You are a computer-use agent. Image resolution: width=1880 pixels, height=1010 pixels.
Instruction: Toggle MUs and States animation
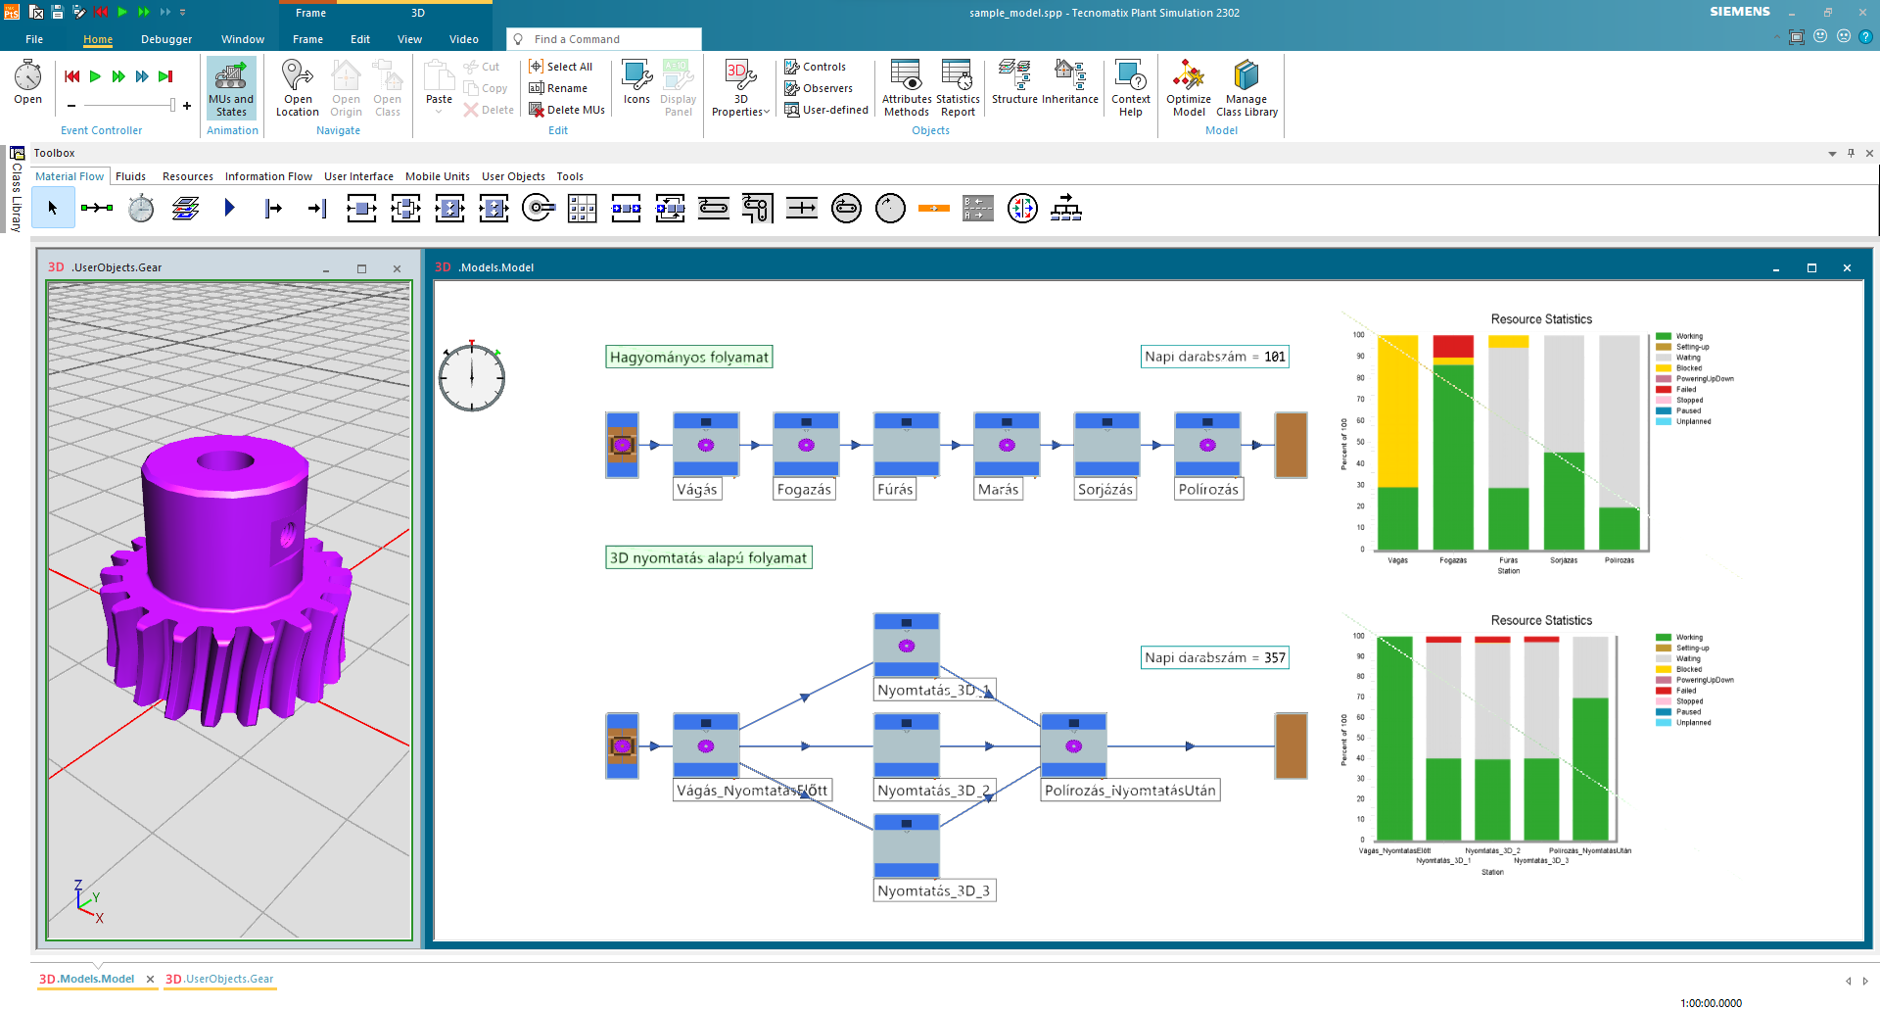point(231,86)
